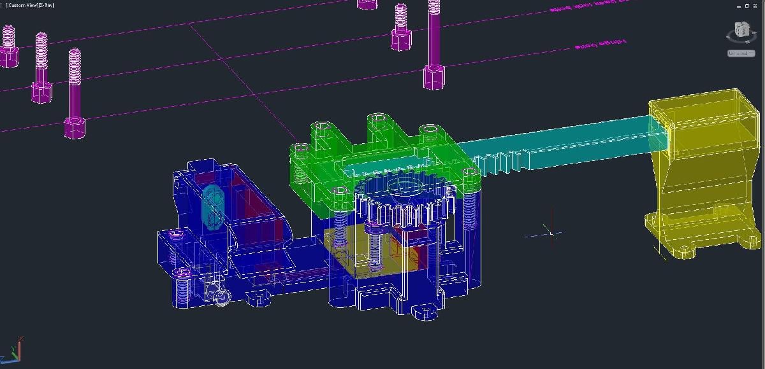Open the Unnamed UCS dropdown below ViewCube
765x369 pixels.
click(741, 53)
